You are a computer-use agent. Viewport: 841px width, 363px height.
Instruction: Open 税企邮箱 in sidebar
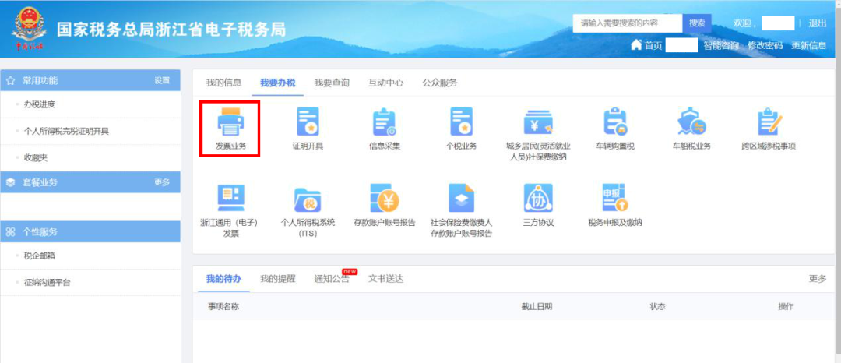point(39,256)
